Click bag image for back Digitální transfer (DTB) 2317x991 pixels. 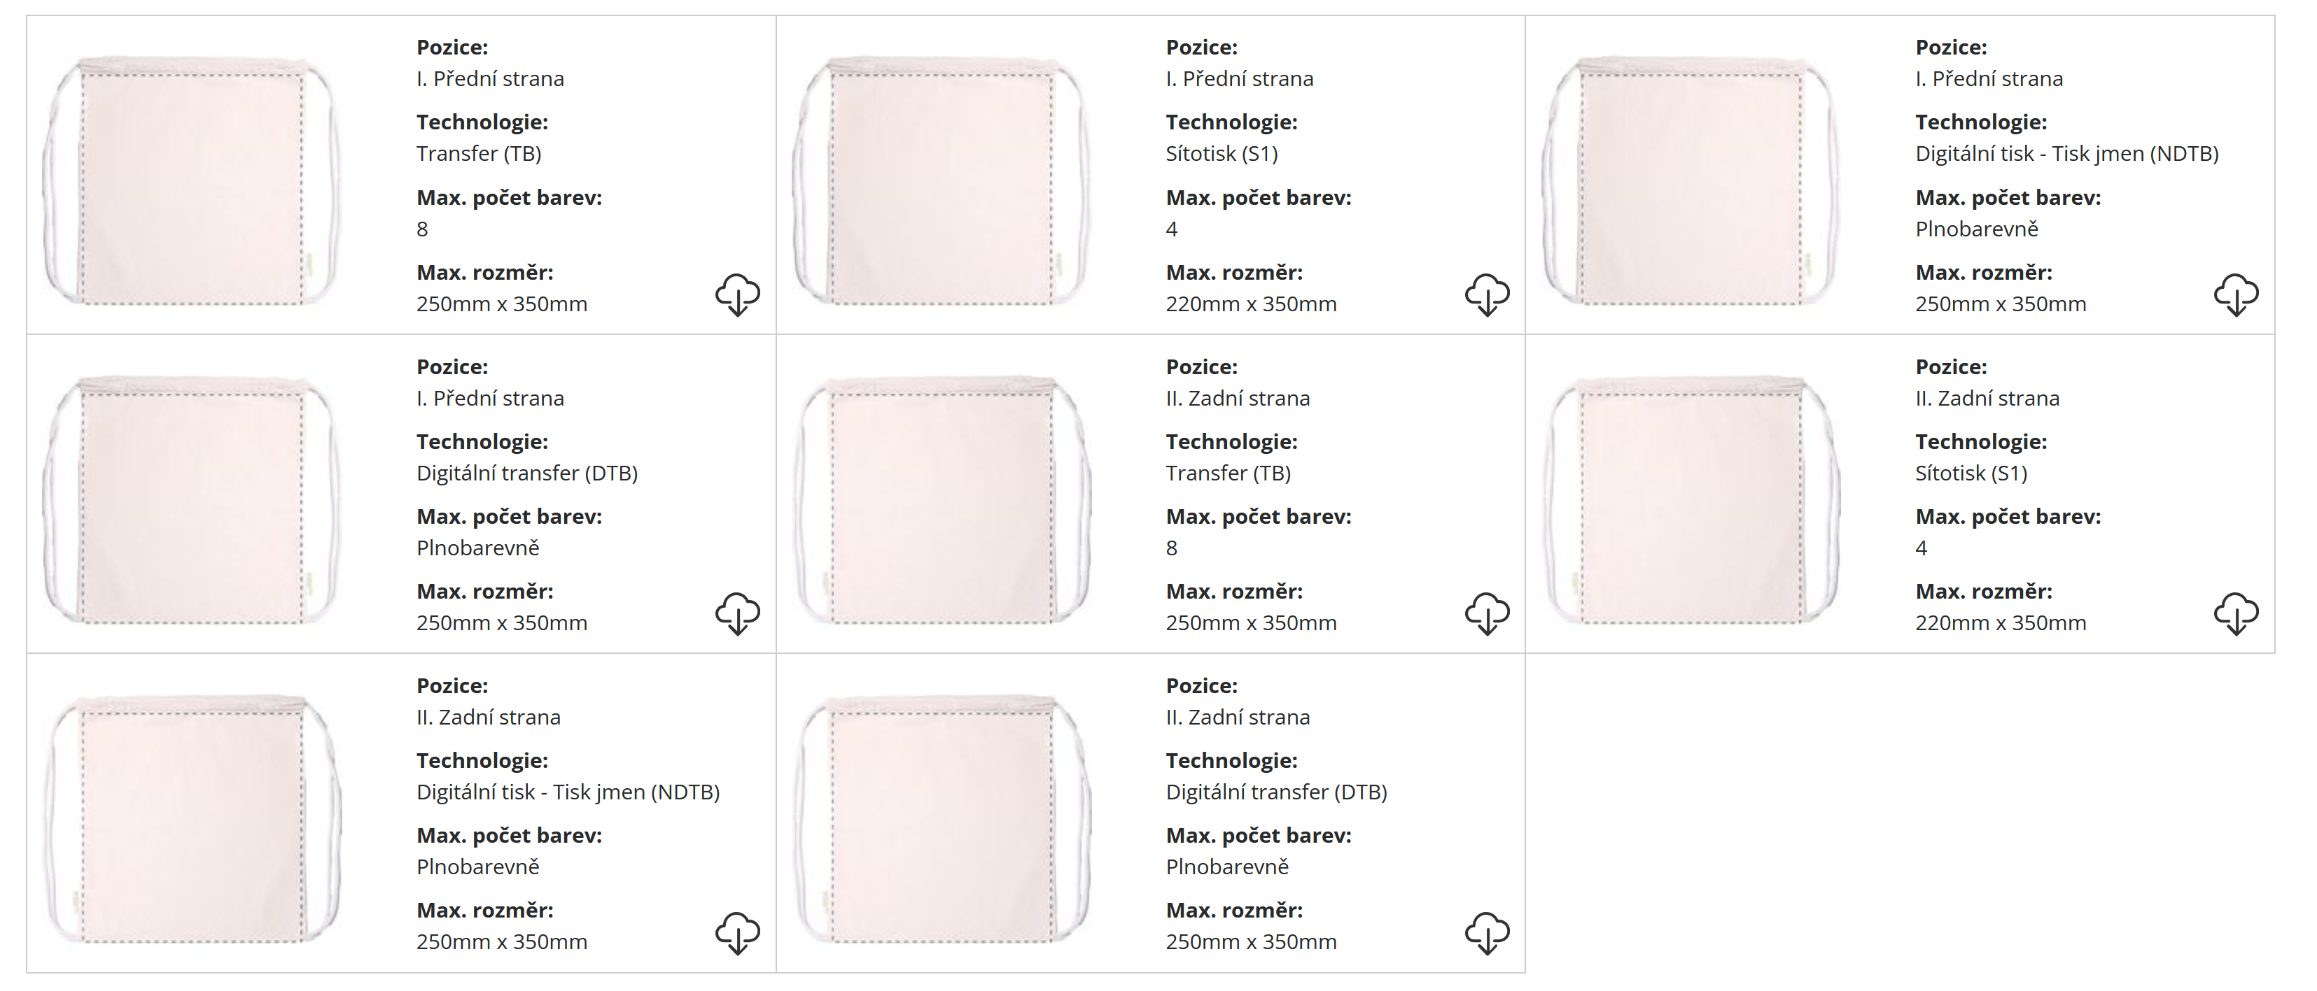(x=941, y=820)
